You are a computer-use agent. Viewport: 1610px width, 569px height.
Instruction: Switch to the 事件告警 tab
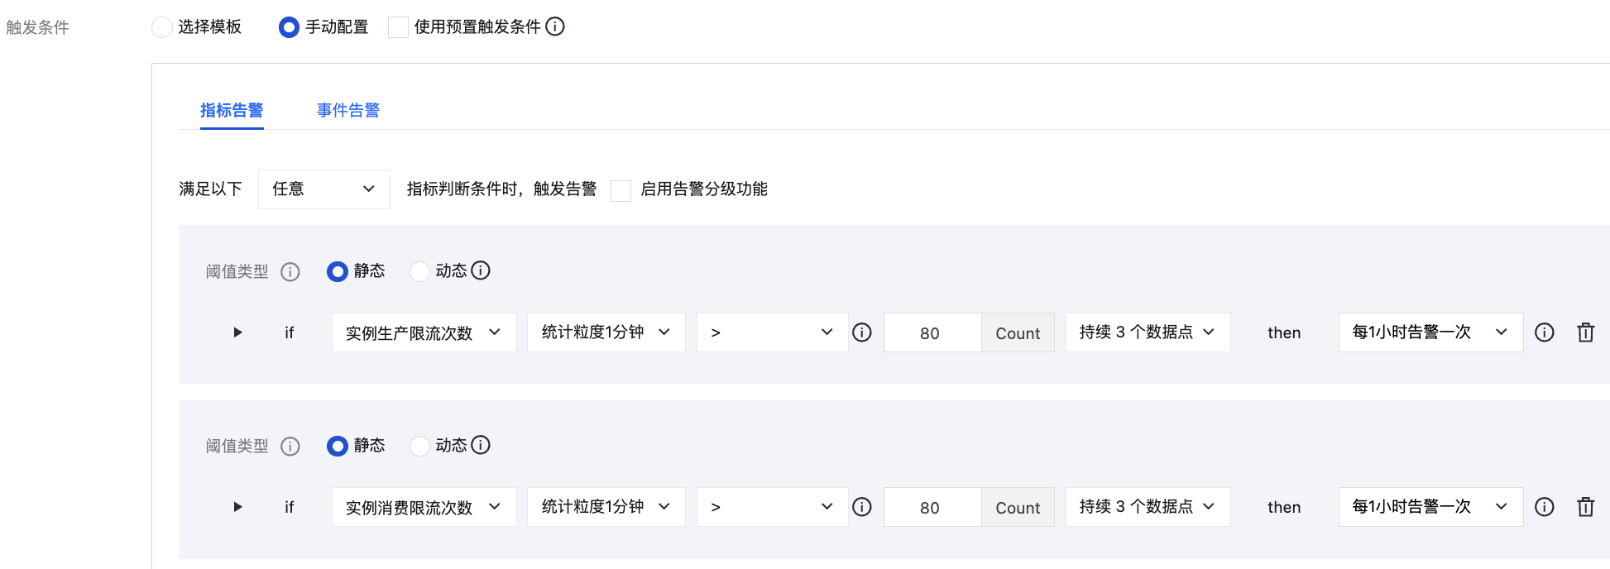tap(347, 110)
